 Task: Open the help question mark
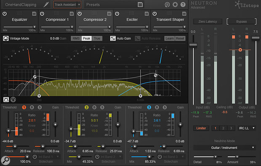183,5
